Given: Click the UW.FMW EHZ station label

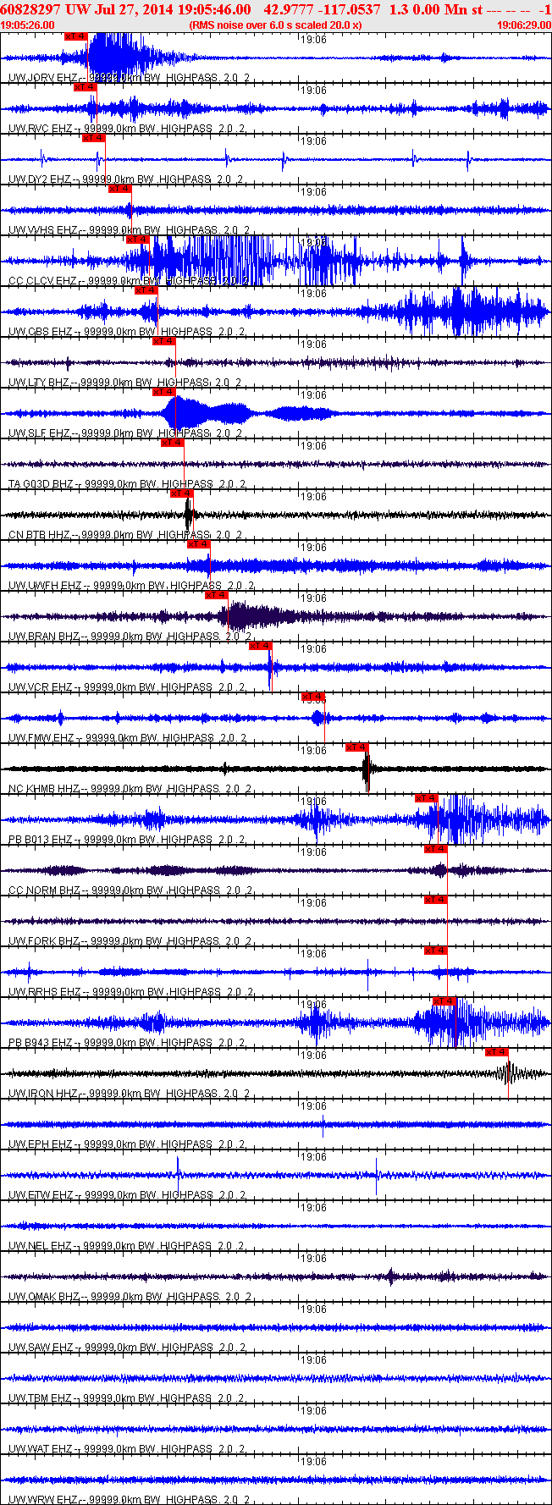Looking at the screenshot, I should pos(41,738).
